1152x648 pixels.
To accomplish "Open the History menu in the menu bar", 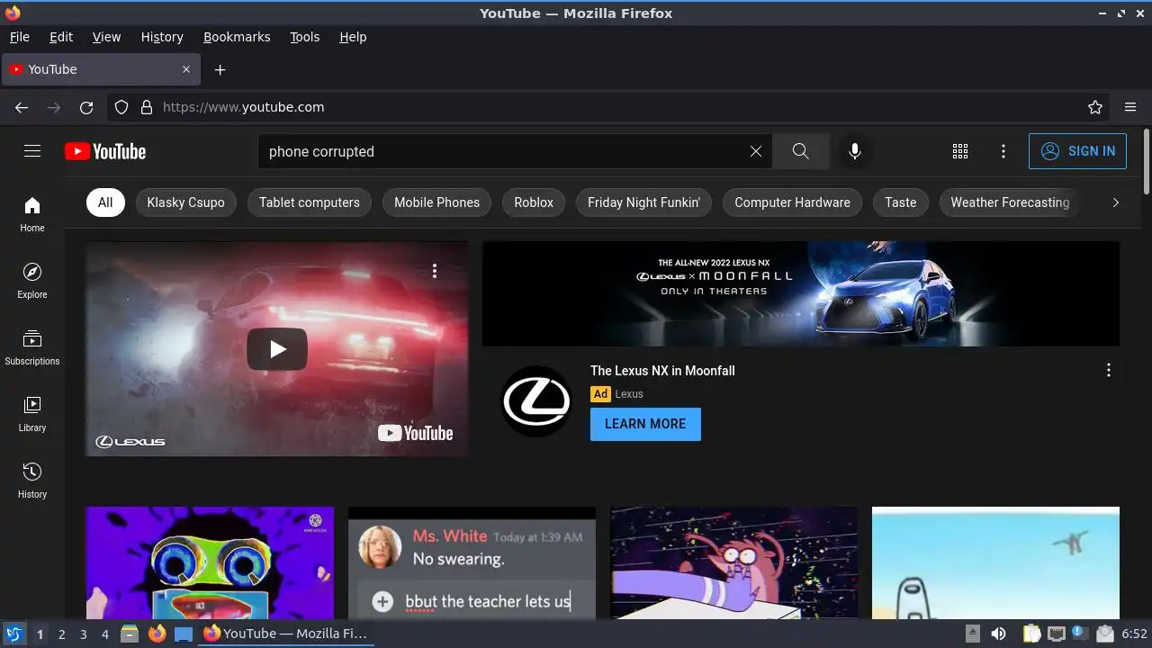I will (x=162, y=37).
